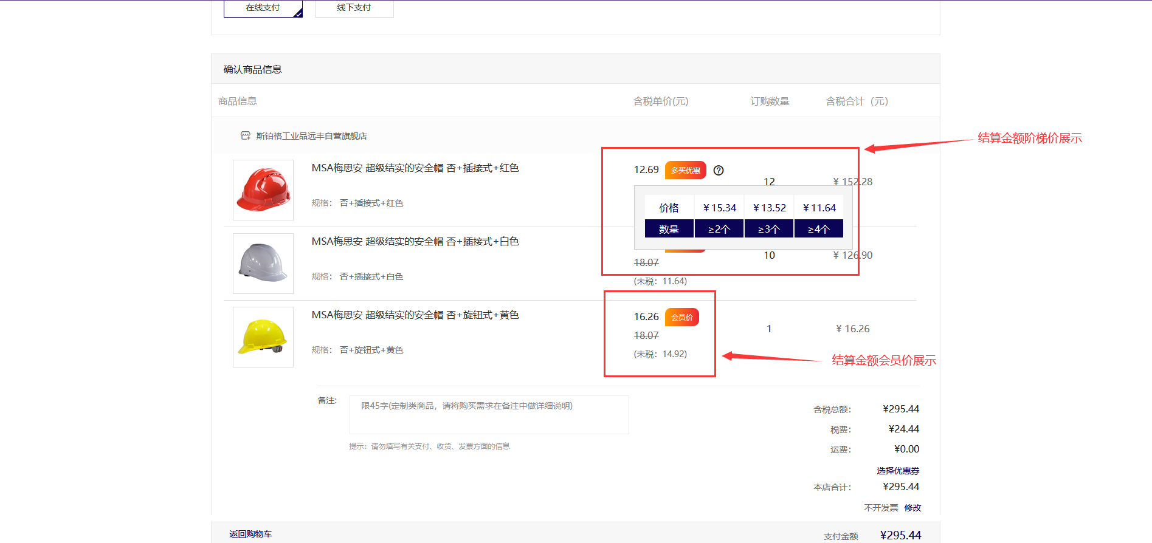Select 线下支付 payment option
Image resolution: width=1152 pixels, height=543 pixels.
point(354,8)
